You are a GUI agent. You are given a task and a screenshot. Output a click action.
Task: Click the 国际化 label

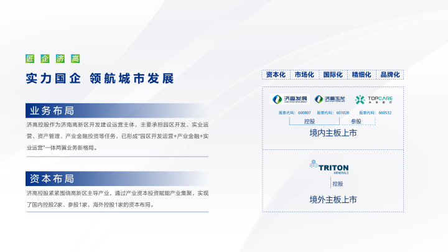(333, 75)
